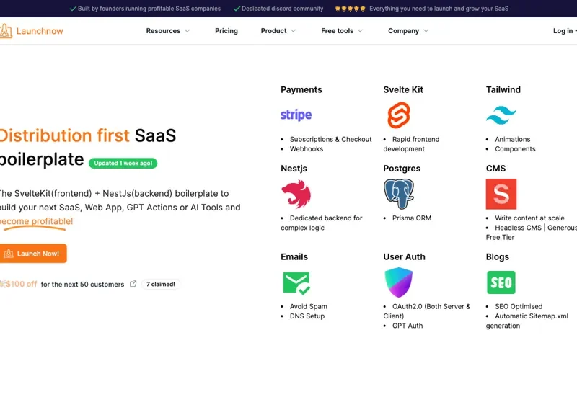Click the five star rating icons

pyautogui.click(x=350, y=9)
